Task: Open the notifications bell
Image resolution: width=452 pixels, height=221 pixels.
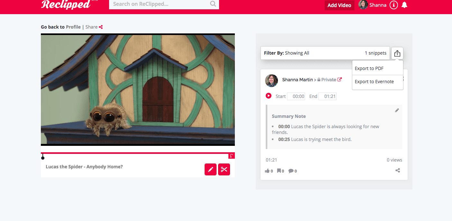Action: 405,5
